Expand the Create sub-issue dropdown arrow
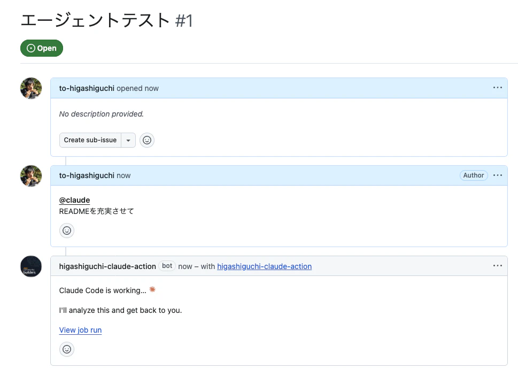 tap(128, 140)
